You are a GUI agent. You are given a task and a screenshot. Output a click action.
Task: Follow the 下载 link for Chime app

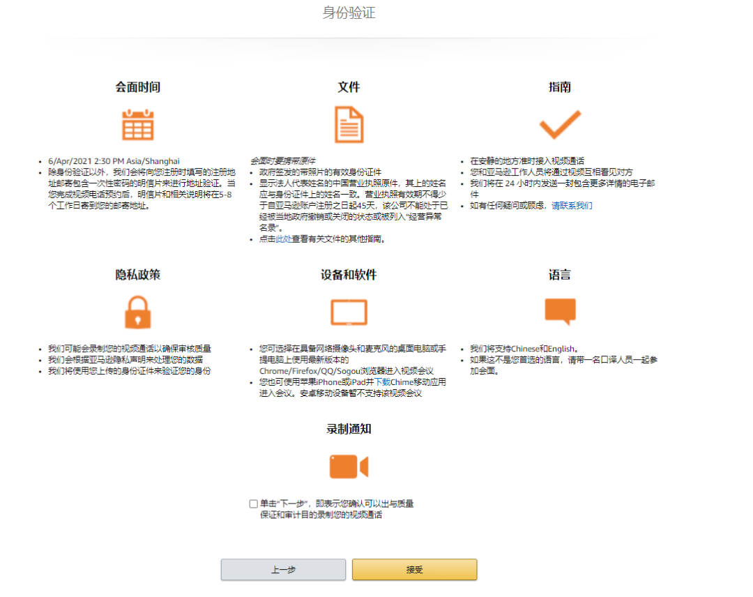tap(382, 382)
